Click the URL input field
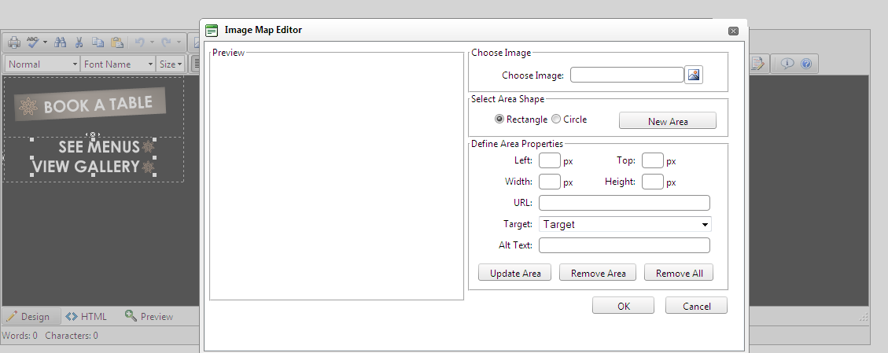This screenshot has width=888, height=353. tap(625, 203)
